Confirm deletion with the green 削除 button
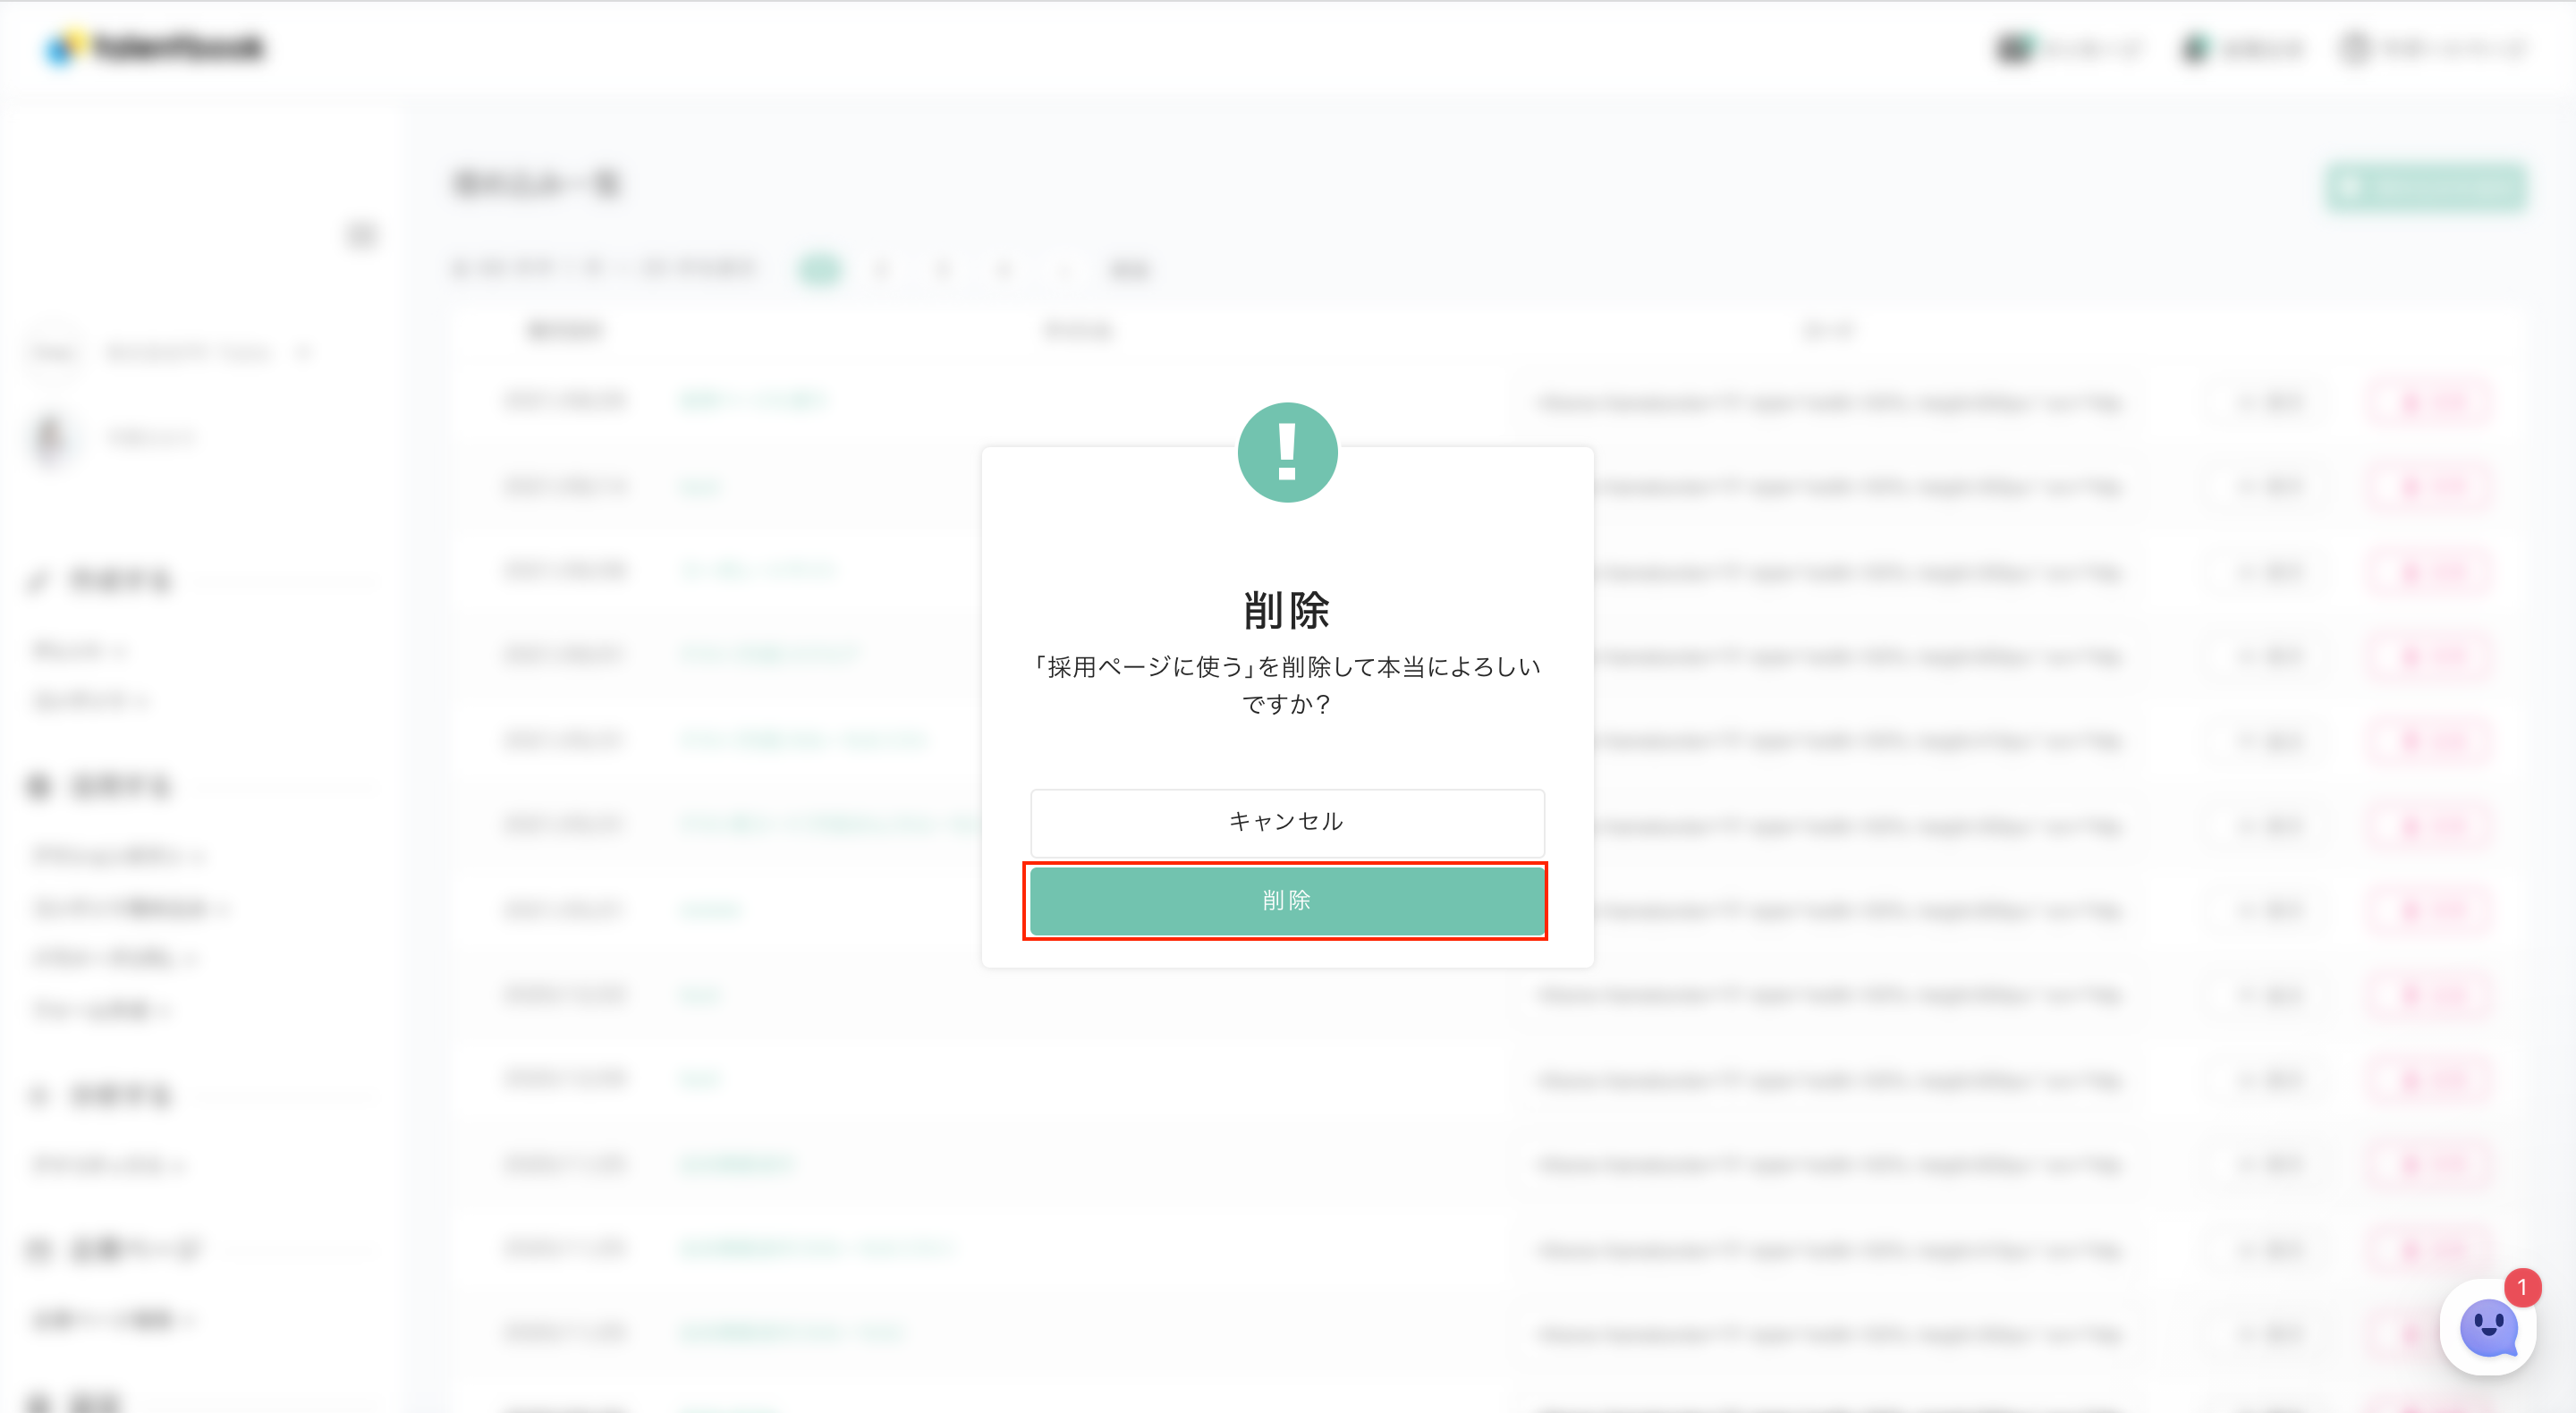2576x1413 pixels. tap(1286, 900)
